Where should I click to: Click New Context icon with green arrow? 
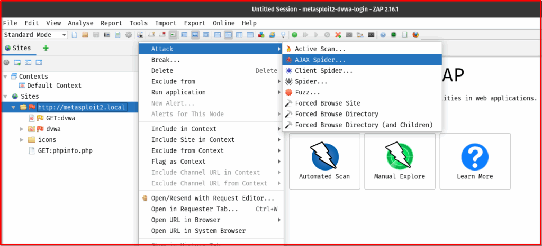(17, 63)
